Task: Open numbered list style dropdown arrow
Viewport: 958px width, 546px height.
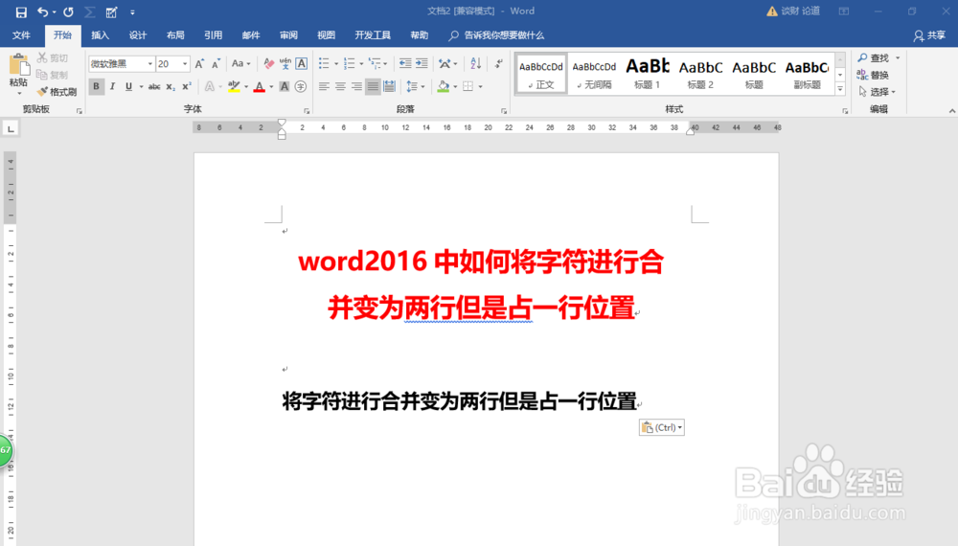Action: (361, 63)
